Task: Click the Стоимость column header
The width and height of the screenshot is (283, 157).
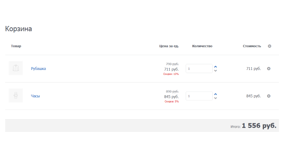Action: click(252, 46)
